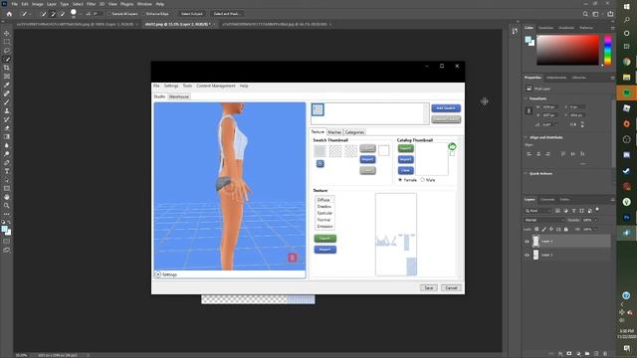
Task: Open the layer Opacity dropdown
Action: pos(595,220)
